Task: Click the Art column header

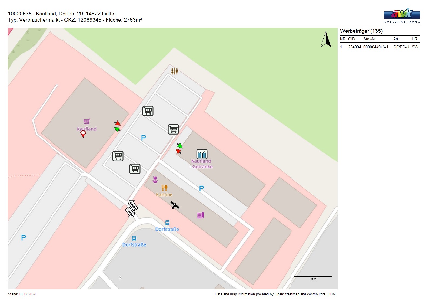Action: pos(395,39)
